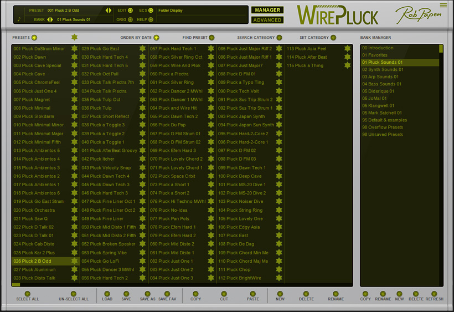Open the MANAGER page
The image size is (454, 312).
tap(267, 10)
